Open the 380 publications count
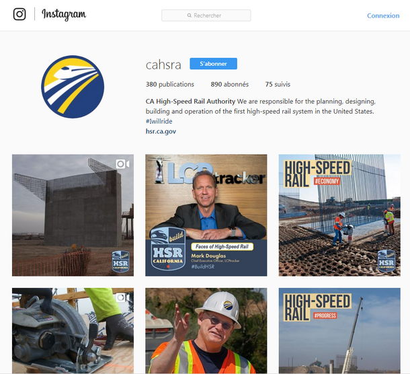Viewport: 410px width, 374px height. pyautogui.click(x=169, y=84)
